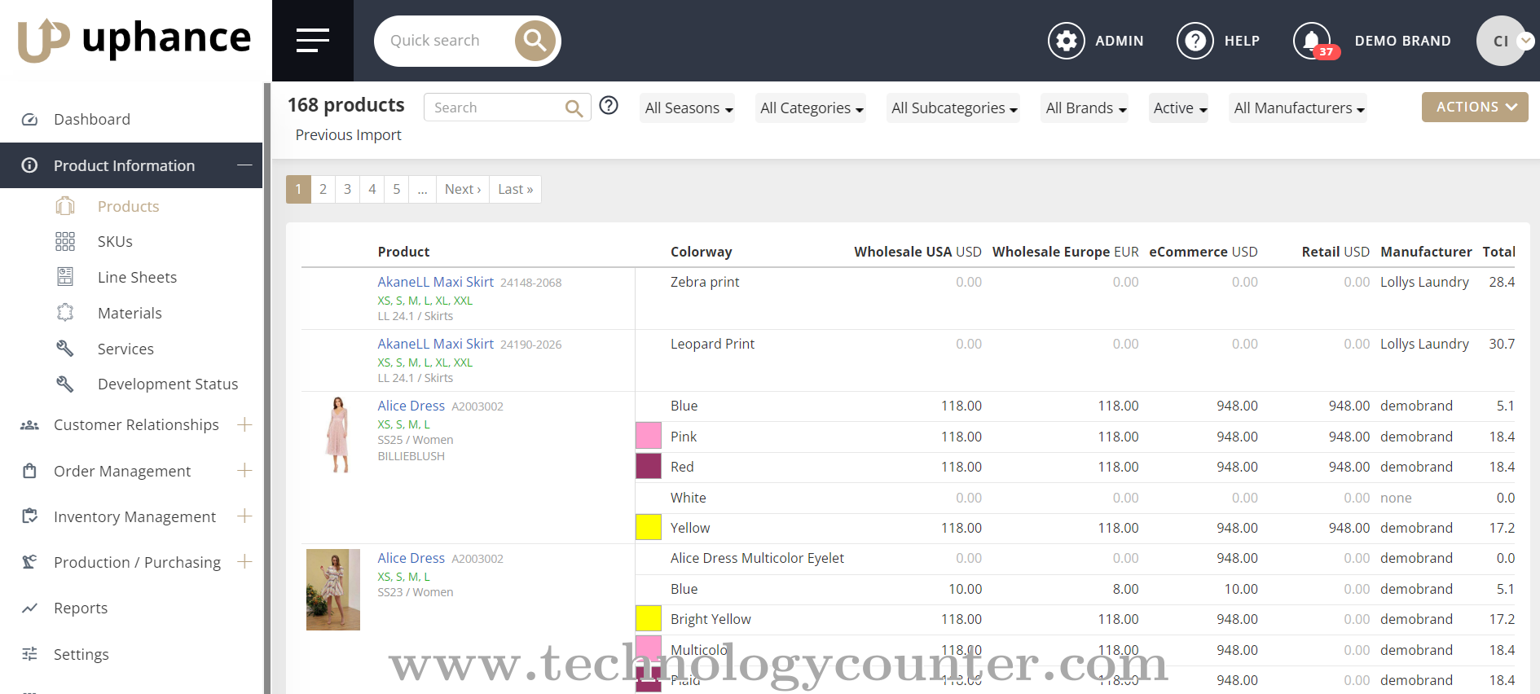This screenshot has height=694, width=1540.
Task: Open the Help question mark icon
Action: [x=1195, y=40]
